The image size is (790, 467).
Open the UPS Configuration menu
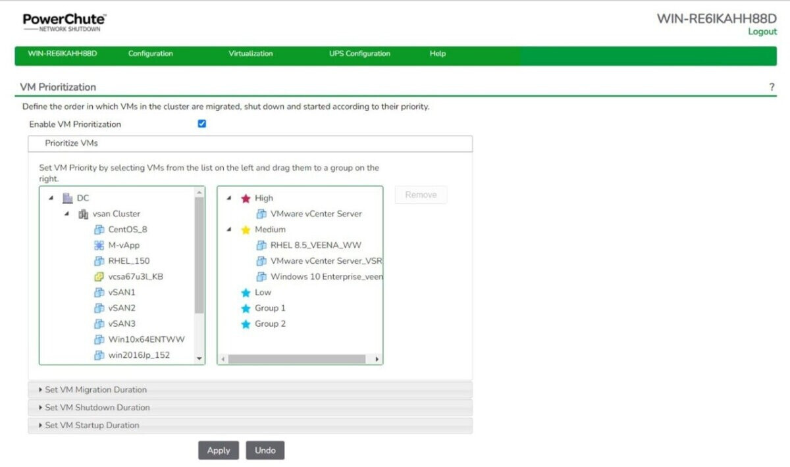[x=359, y=54]
